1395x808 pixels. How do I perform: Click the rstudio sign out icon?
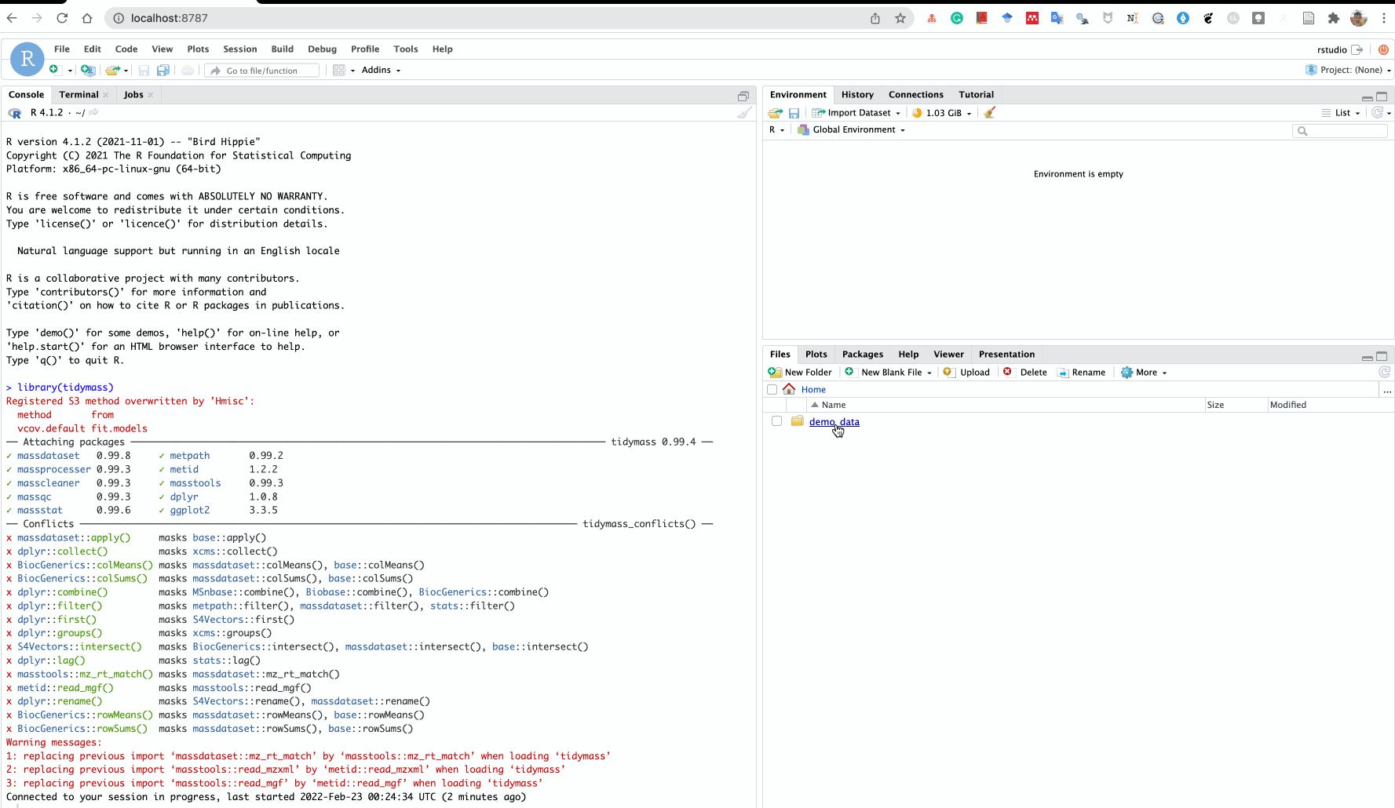[1357, 49]
